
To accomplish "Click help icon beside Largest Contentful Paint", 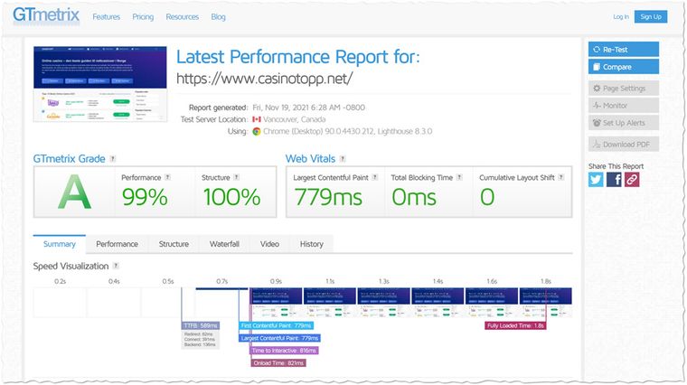I will pyautogui.click(x=374, y=177).
